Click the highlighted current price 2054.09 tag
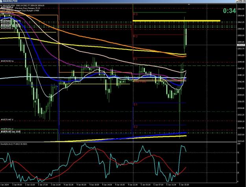Screen dimensions: 246x187 pos(241,45)
